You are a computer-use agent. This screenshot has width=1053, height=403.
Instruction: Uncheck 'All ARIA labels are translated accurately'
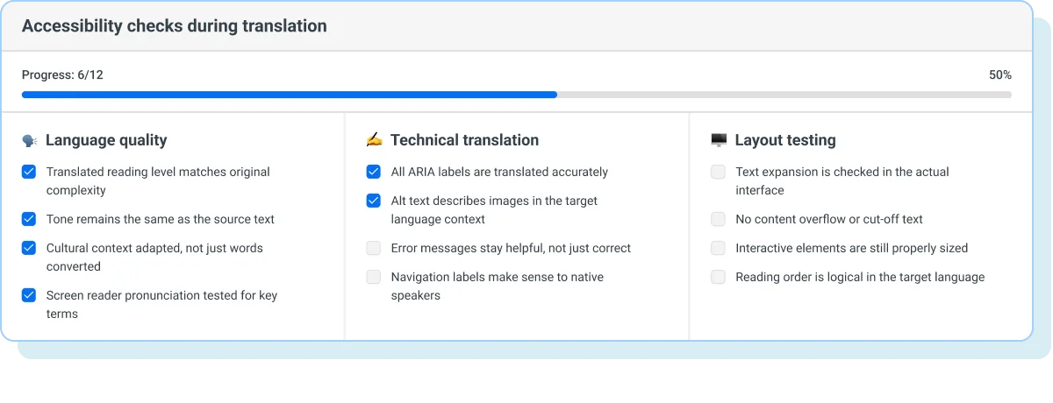(x=374, y=173)
